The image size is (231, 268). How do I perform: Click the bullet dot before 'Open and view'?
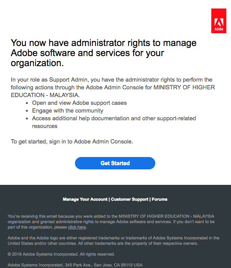(x=27, y=103)
